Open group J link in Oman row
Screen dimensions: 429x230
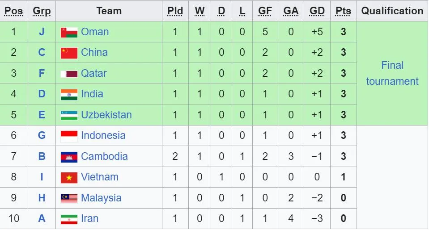[42, 32]
